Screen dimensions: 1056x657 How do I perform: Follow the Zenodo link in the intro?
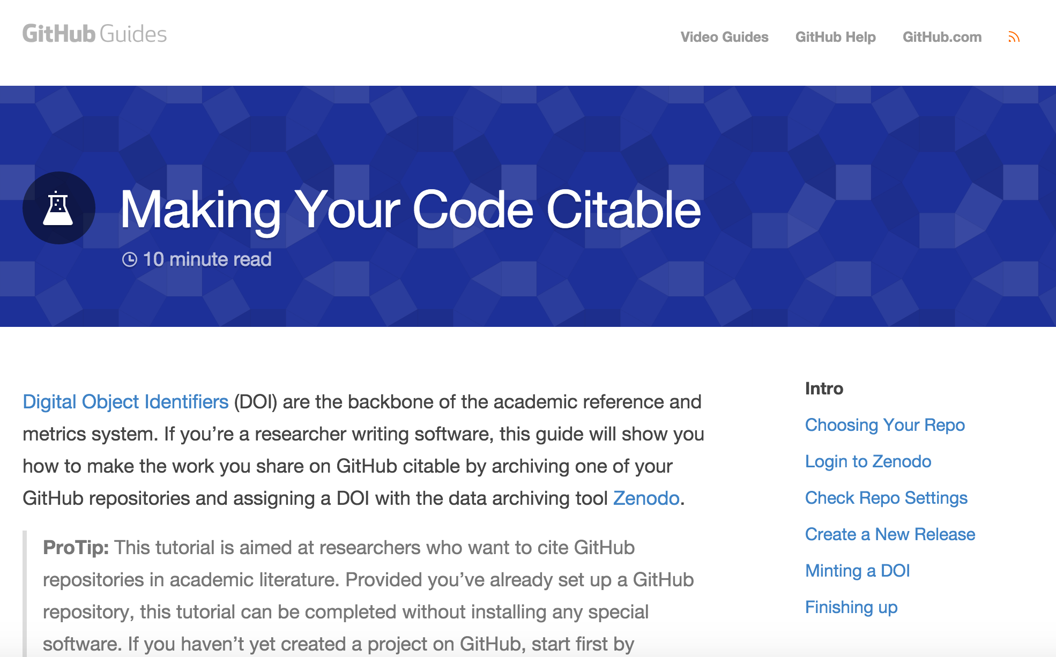[645, 498]
